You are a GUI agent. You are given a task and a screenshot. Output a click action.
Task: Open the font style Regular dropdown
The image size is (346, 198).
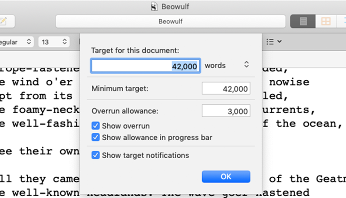point(16,42)
